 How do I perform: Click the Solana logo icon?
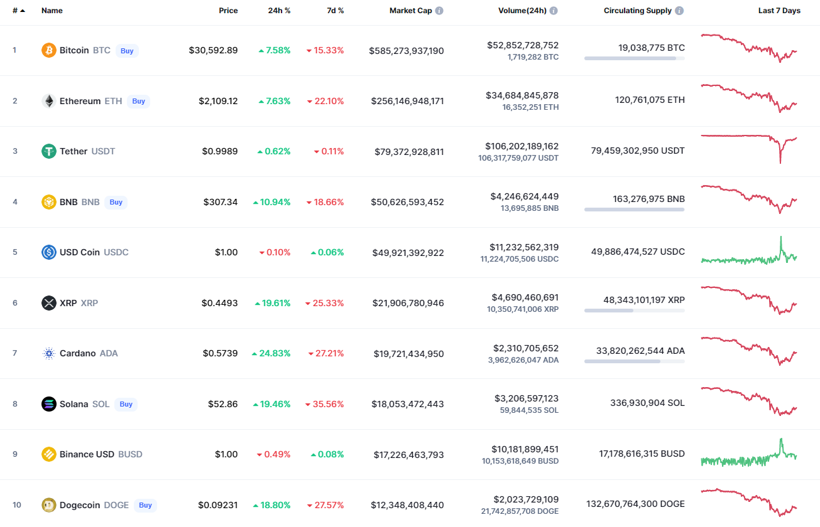48,404
